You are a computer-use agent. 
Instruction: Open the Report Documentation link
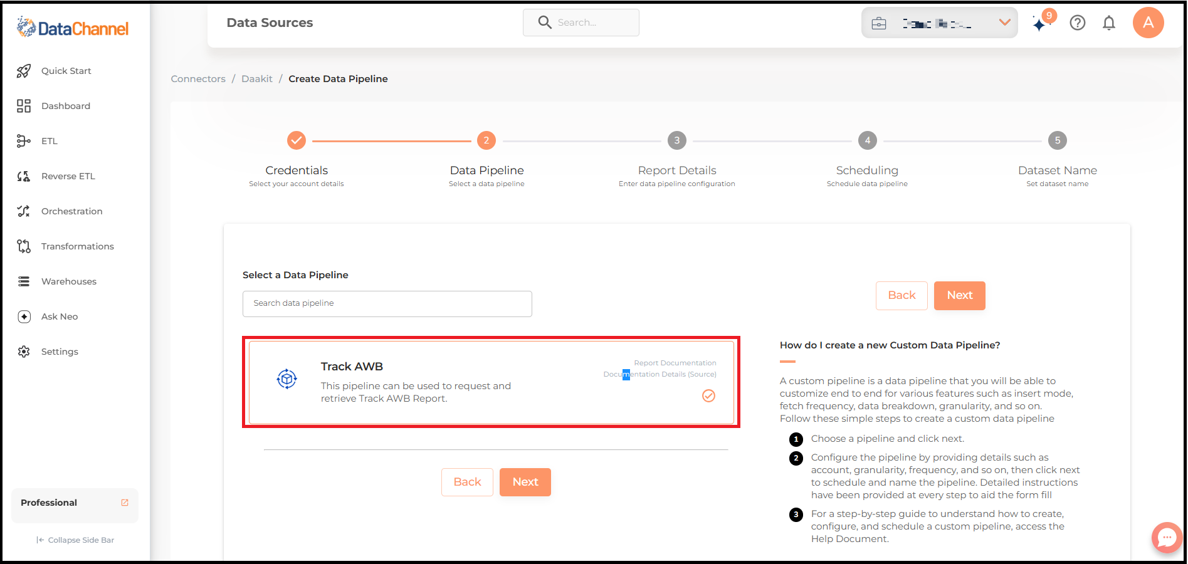pos(675,363)
